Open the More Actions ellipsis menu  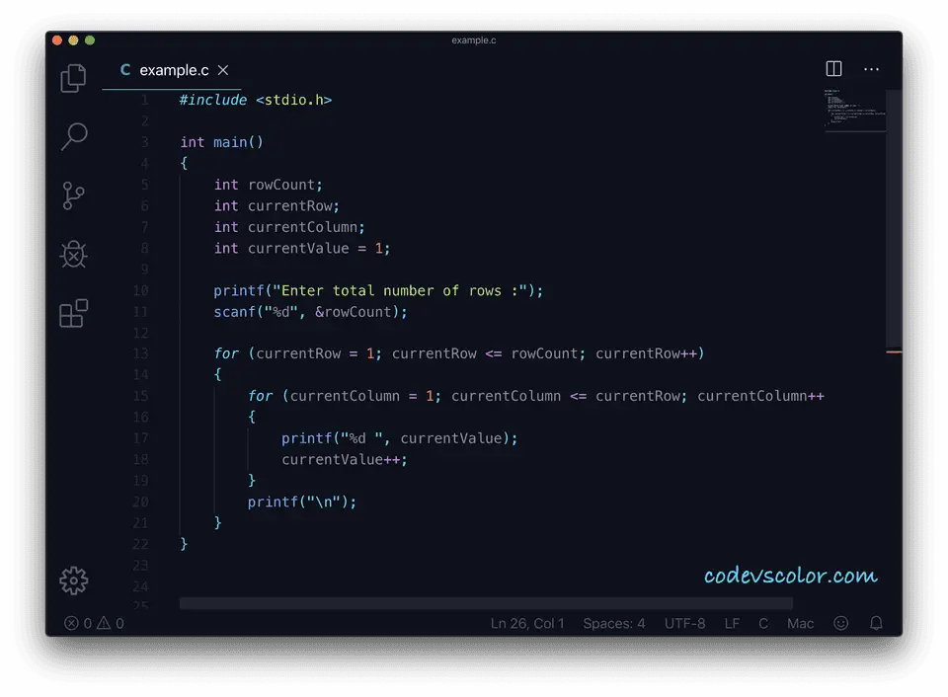point(871,69)
